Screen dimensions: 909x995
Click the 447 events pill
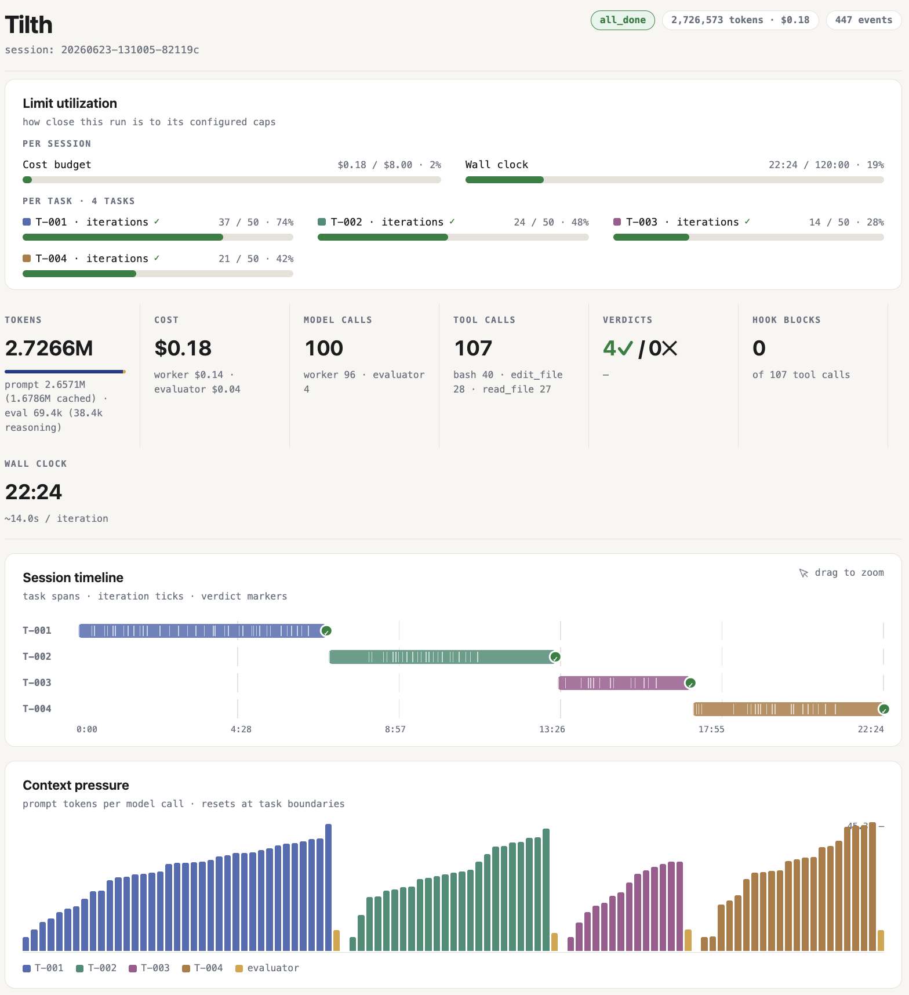coord(863,20)
